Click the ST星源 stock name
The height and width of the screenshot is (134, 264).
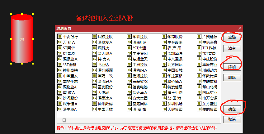coord(69,53)
